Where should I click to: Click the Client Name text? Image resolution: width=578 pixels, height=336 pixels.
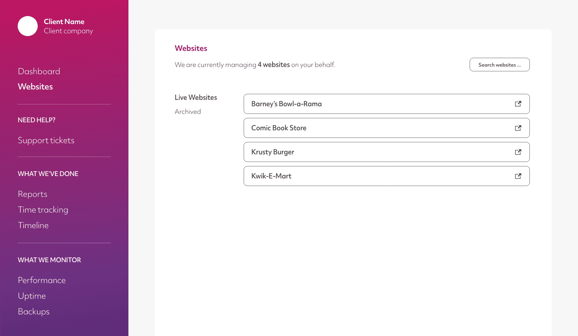[64, 22]
